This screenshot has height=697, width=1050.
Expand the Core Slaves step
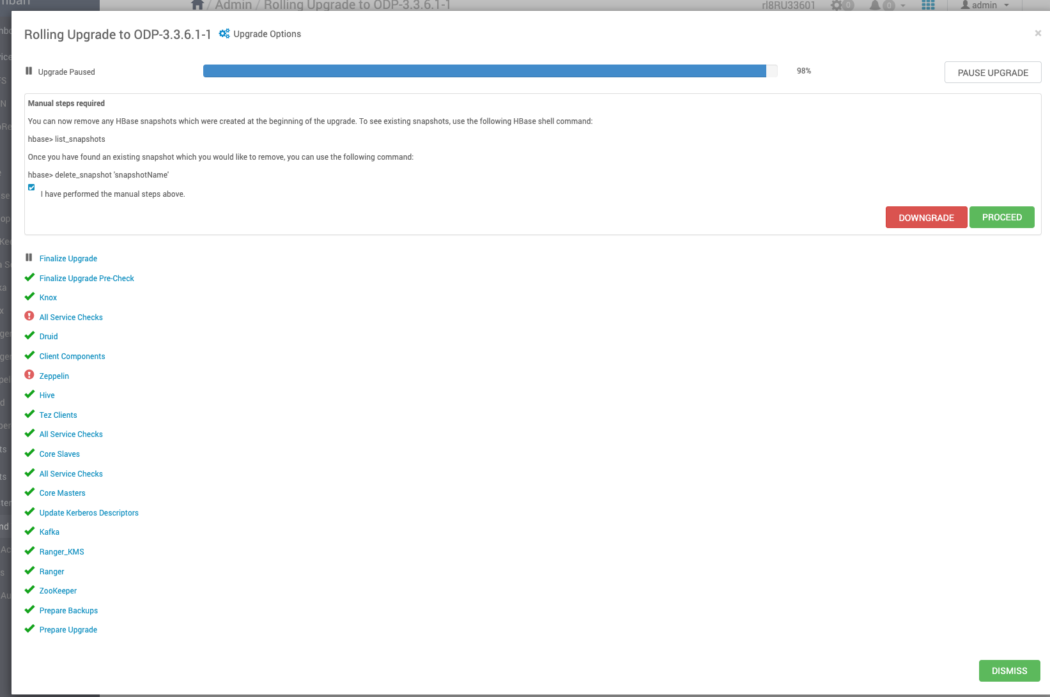point(59,454)
